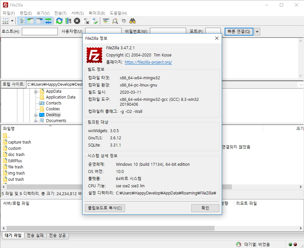Open quick connect history dropdown arrow
The image size is (304, 248).
pos(257,32)
